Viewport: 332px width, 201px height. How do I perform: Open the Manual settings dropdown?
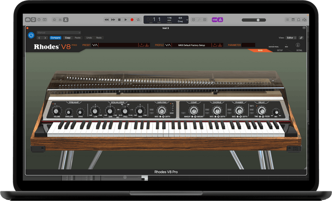click(x=59, y=33)
